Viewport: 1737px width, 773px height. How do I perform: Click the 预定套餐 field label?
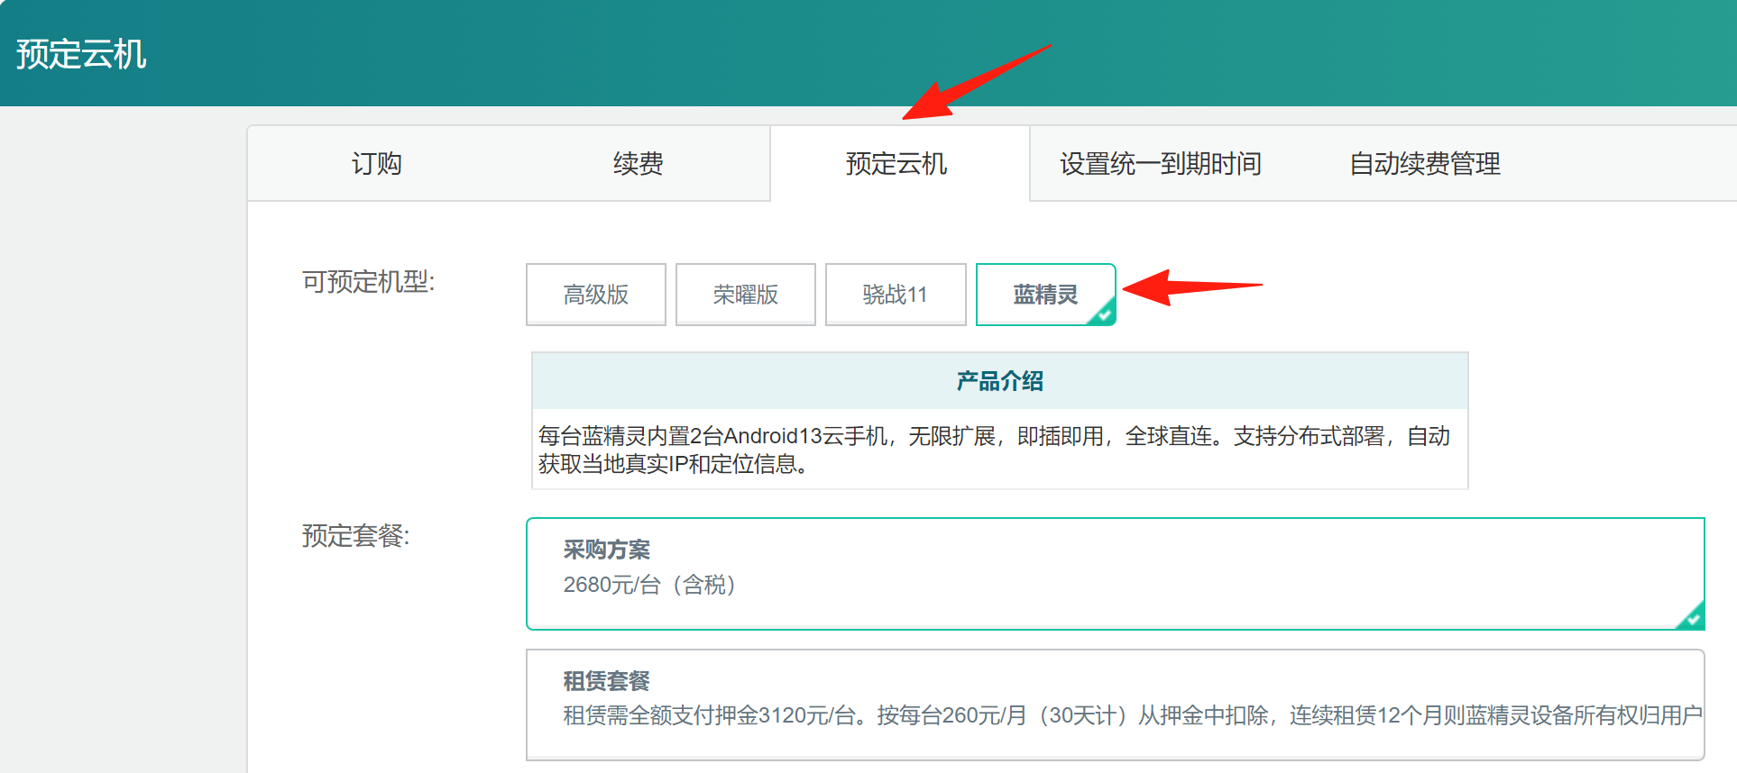(355, 536)
